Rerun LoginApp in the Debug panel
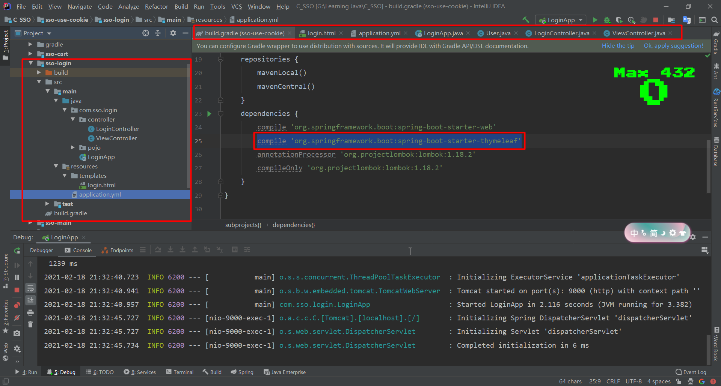The height and width of the screenshot is (386, 721). [x=17, y=251]
